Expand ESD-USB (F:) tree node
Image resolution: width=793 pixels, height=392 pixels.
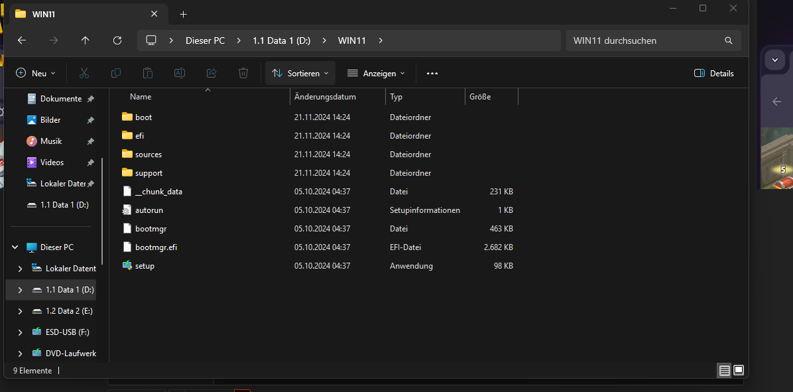21,332
